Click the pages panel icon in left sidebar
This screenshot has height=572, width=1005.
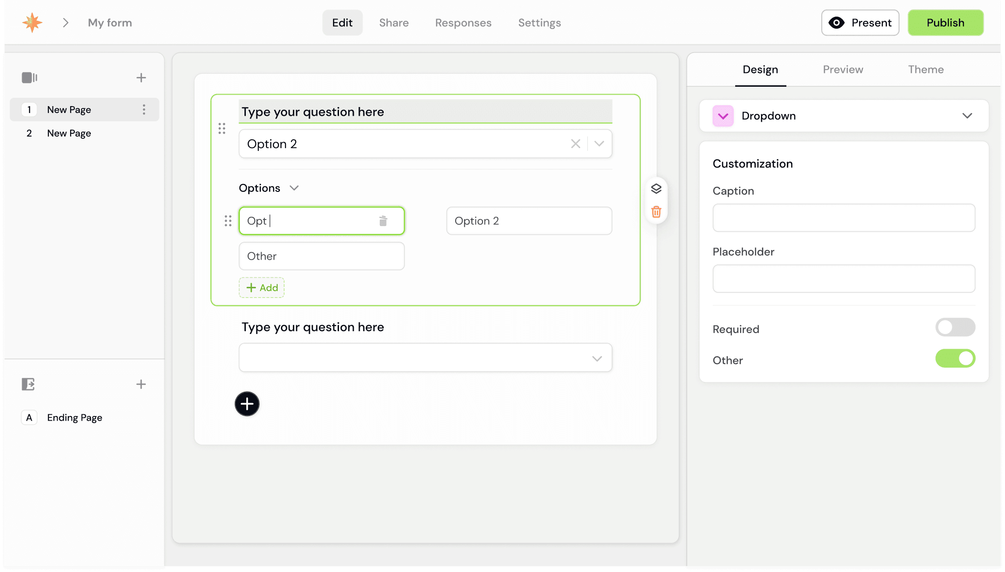[x=29, y=77]
